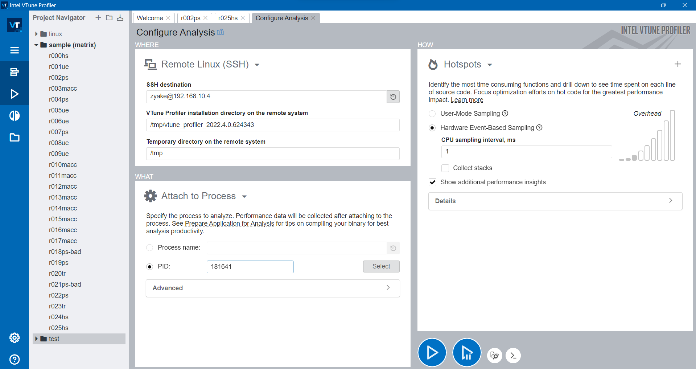This screenshot has height=369, width=696.
Task: Click the SSH destination input field
Action: [x=267, y=97]
